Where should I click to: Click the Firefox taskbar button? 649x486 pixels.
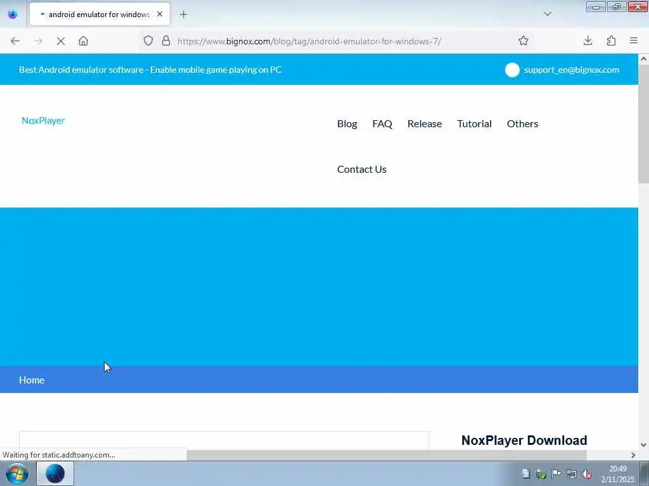pos(55,473)
